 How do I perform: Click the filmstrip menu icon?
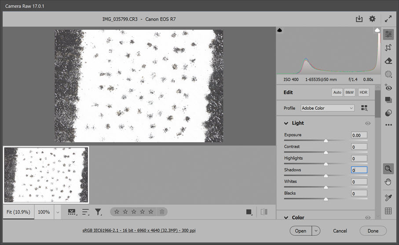(72, 212)
